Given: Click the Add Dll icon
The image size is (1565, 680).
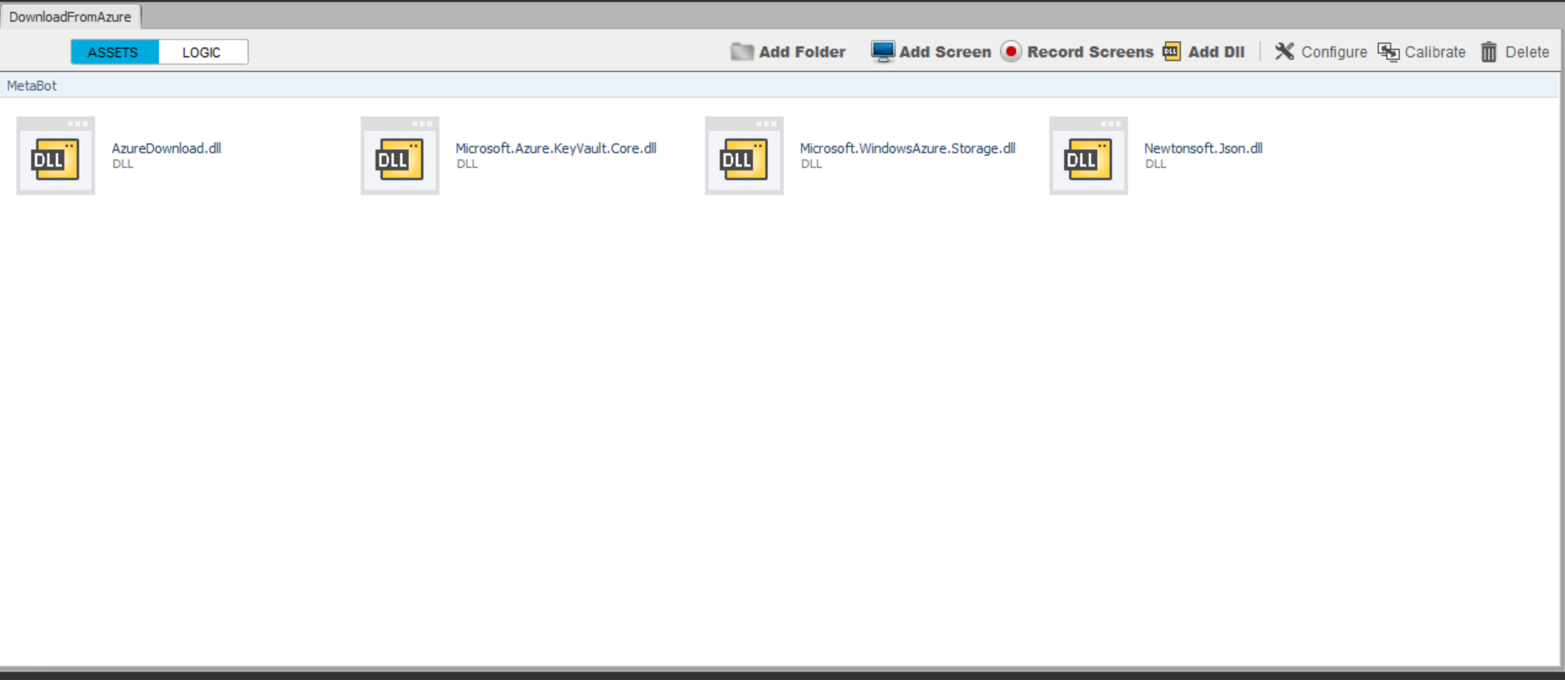Looking at the screenshot, I should pos(1171,52).
